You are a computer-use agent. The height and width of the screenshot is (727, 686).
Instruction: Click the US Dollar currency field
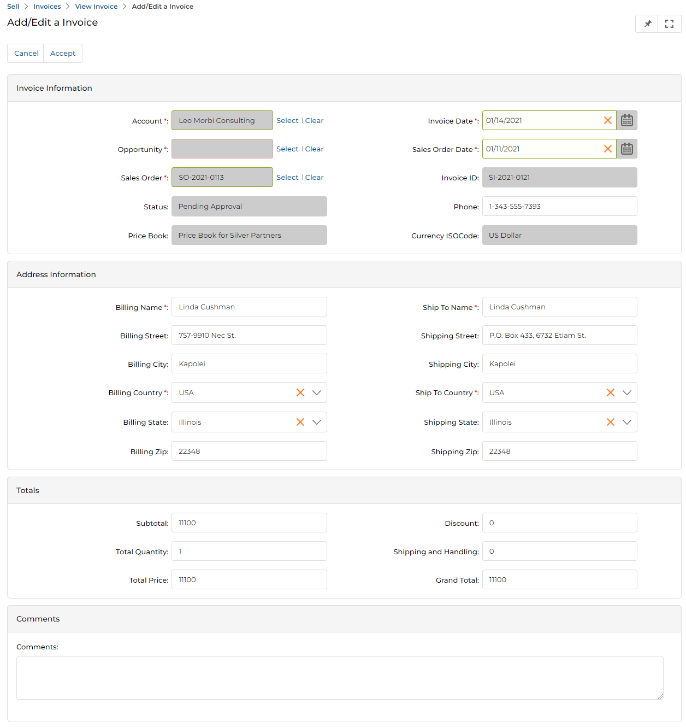coord(559,235)
